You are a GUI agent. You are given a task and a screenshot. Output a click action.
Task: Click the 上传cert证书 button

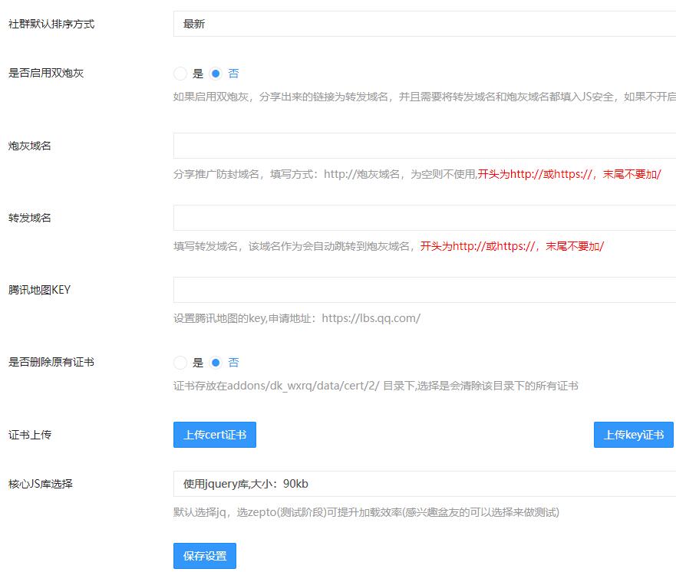(215, 435)
